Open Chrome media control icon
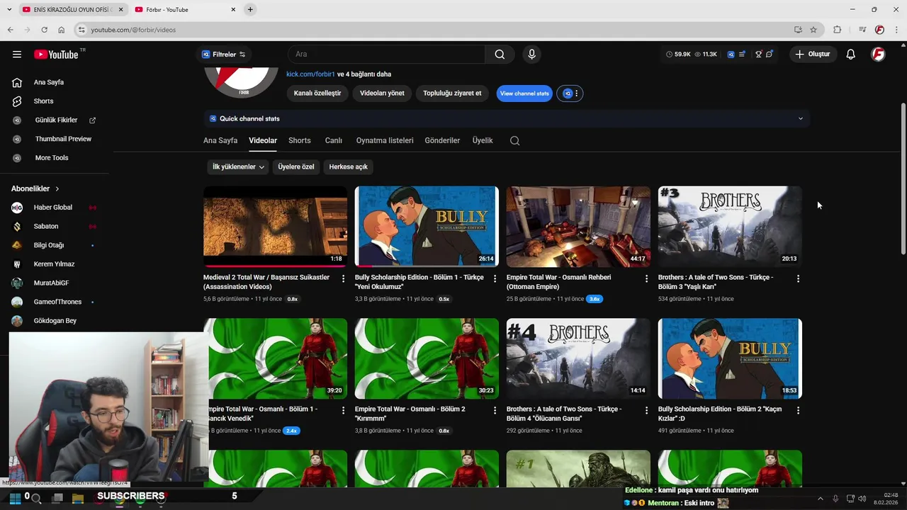 [x=862, y=30]
